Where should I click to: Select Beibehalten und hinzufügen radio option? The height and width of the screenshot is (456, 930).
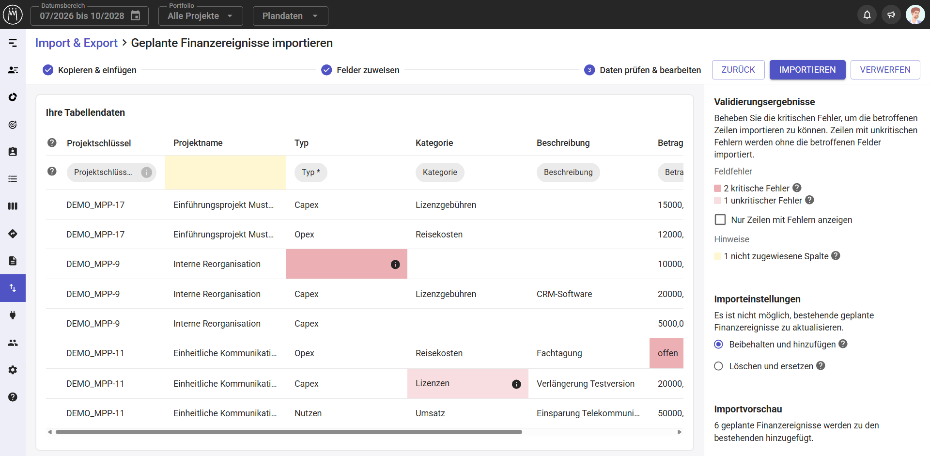click(x=719, y=344)
